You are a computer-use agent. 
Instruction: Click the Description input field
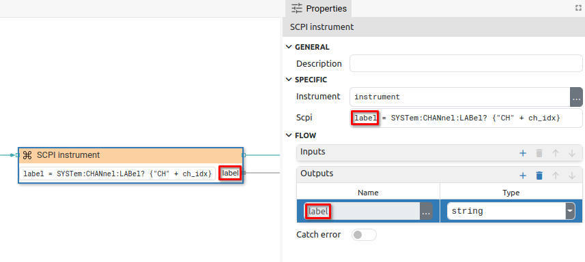[466, 64]
